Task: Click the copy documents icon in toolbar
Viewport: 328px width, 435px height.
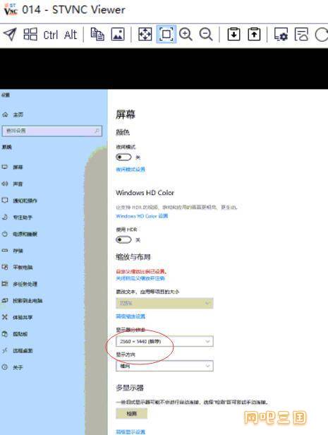Action: tap(97, 35)
